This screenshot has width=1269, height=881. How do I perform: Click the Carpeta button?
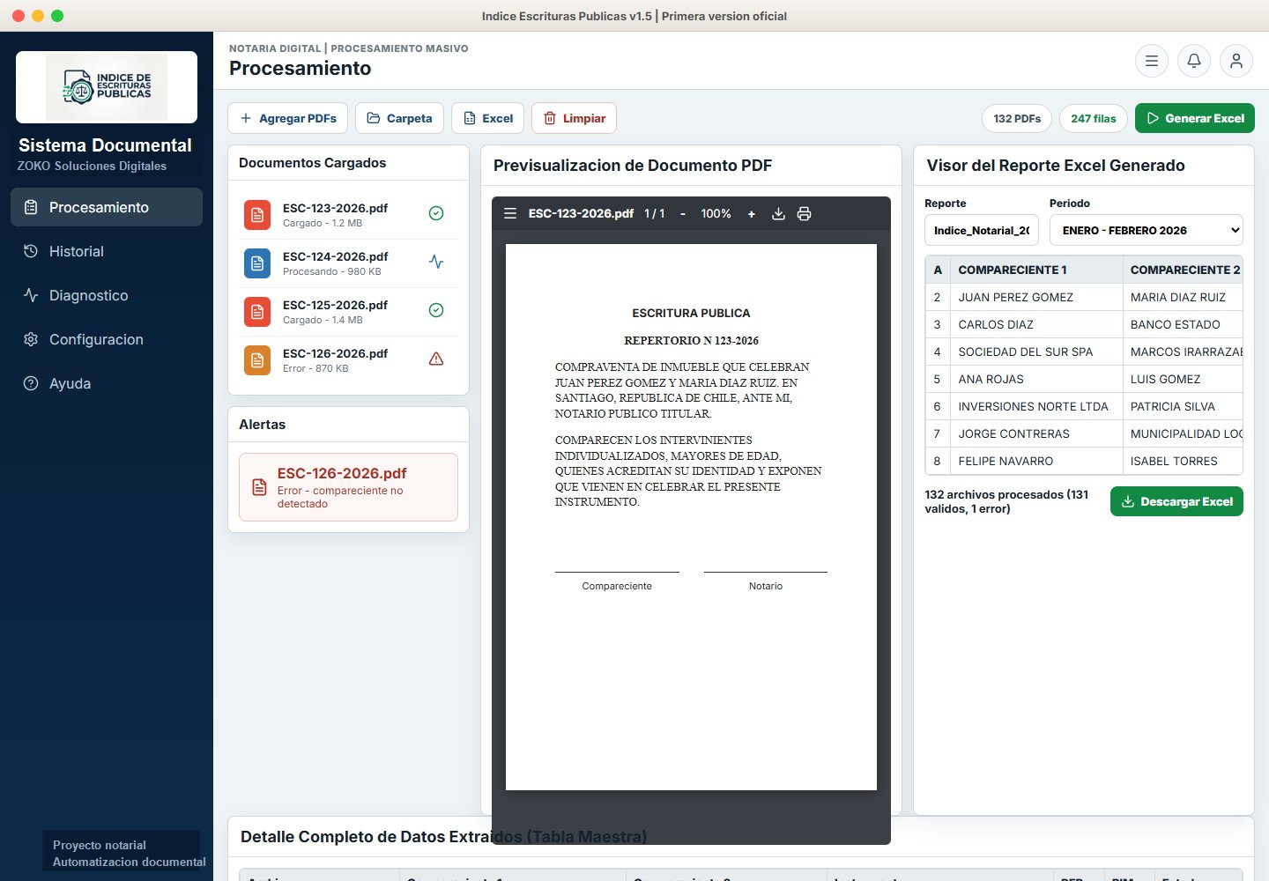coord(399,118)
